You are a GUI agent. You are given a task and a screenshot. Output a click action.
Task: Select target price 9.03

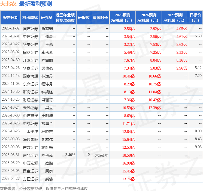click(198, 147)
